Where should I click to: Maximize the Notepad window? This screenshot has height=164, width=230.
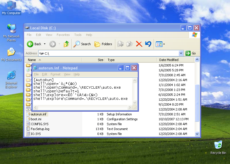click(127, 68)
